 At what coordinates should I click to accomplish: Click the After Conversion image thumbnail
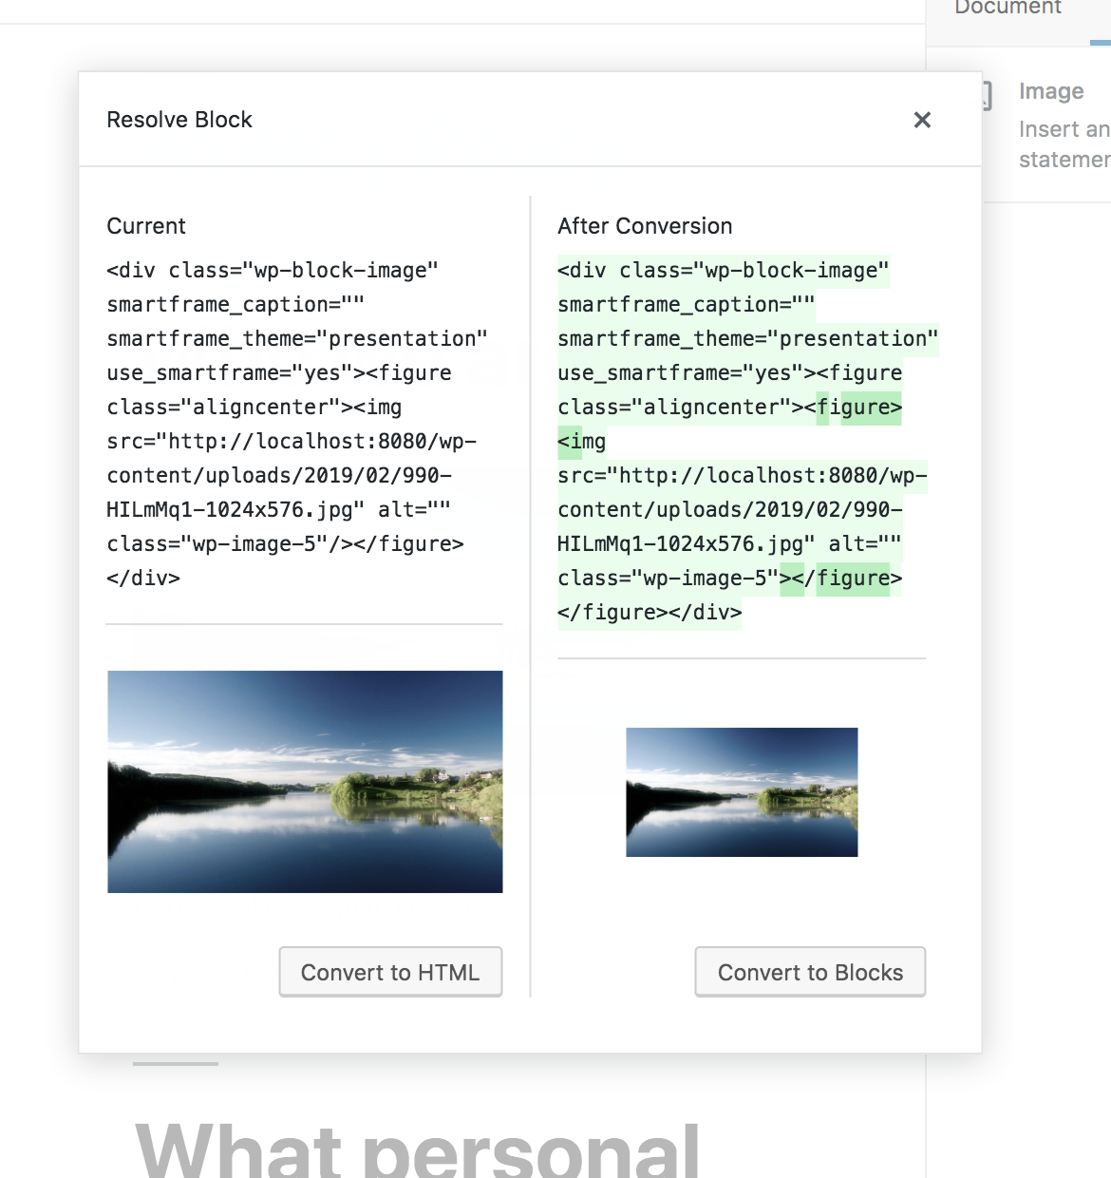(x=742, y=791)
